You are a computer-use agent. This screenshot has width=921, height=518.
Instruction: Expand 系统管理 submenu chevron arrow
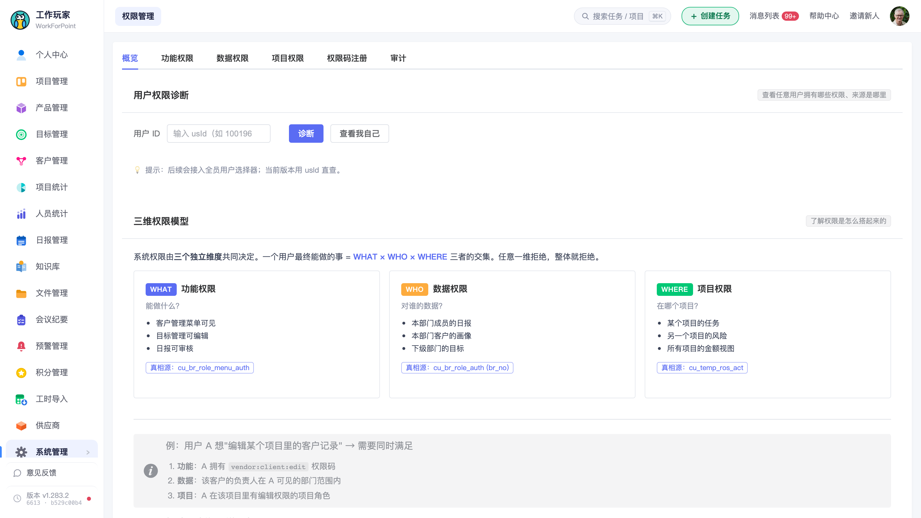[x=88, y=452]
